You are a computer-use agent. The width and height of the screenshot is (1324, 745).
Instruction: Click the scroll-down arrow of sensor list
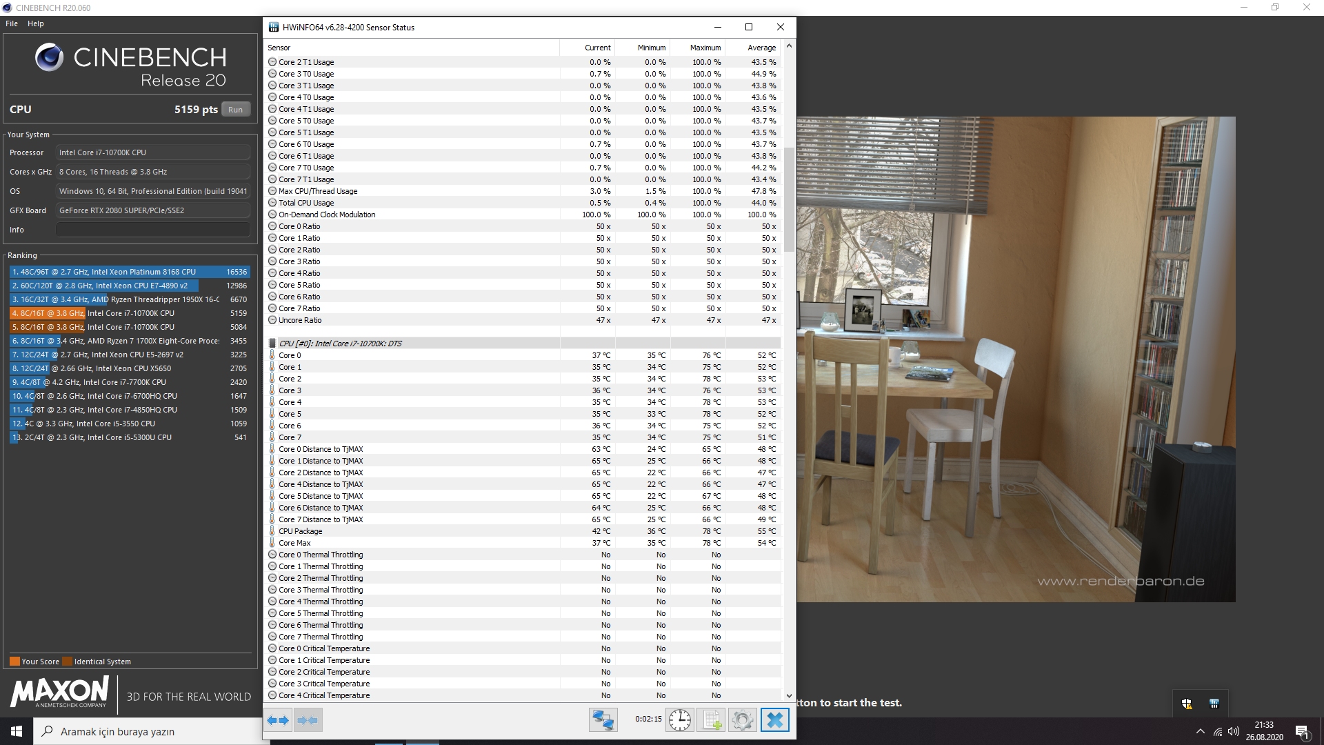click(789, 696)
